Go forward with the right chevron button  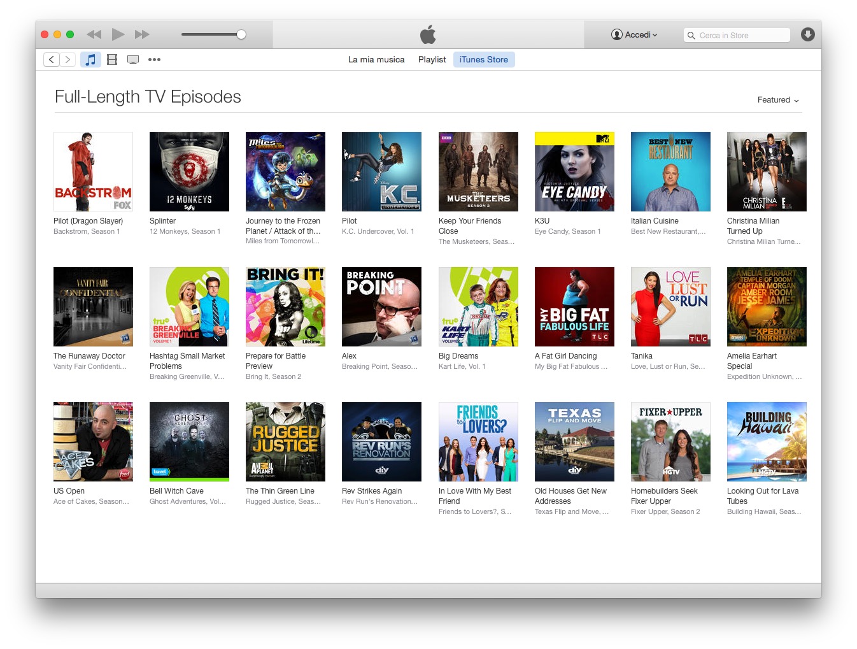[67, 59]
